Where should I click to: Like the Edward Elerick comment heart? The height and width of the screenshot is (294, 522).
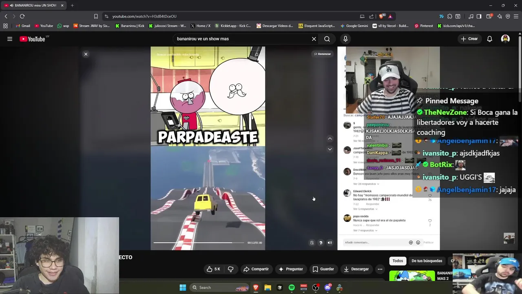pos(430,196)
